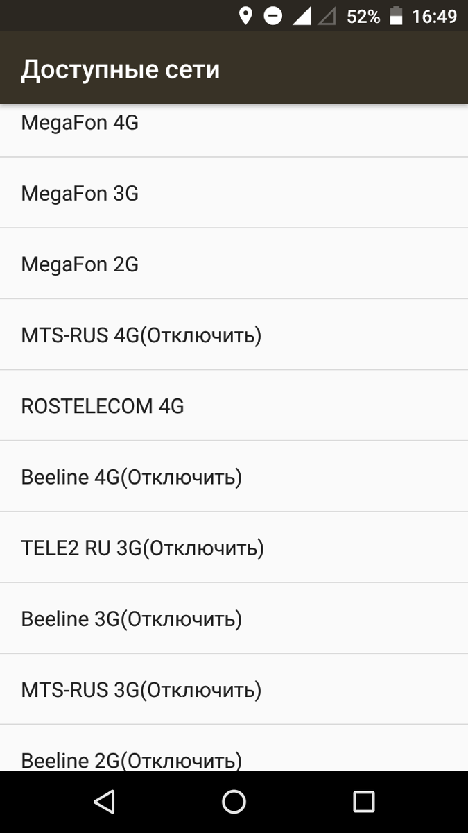
Task: Tap the location pin status icon
Action: [245, 16]
